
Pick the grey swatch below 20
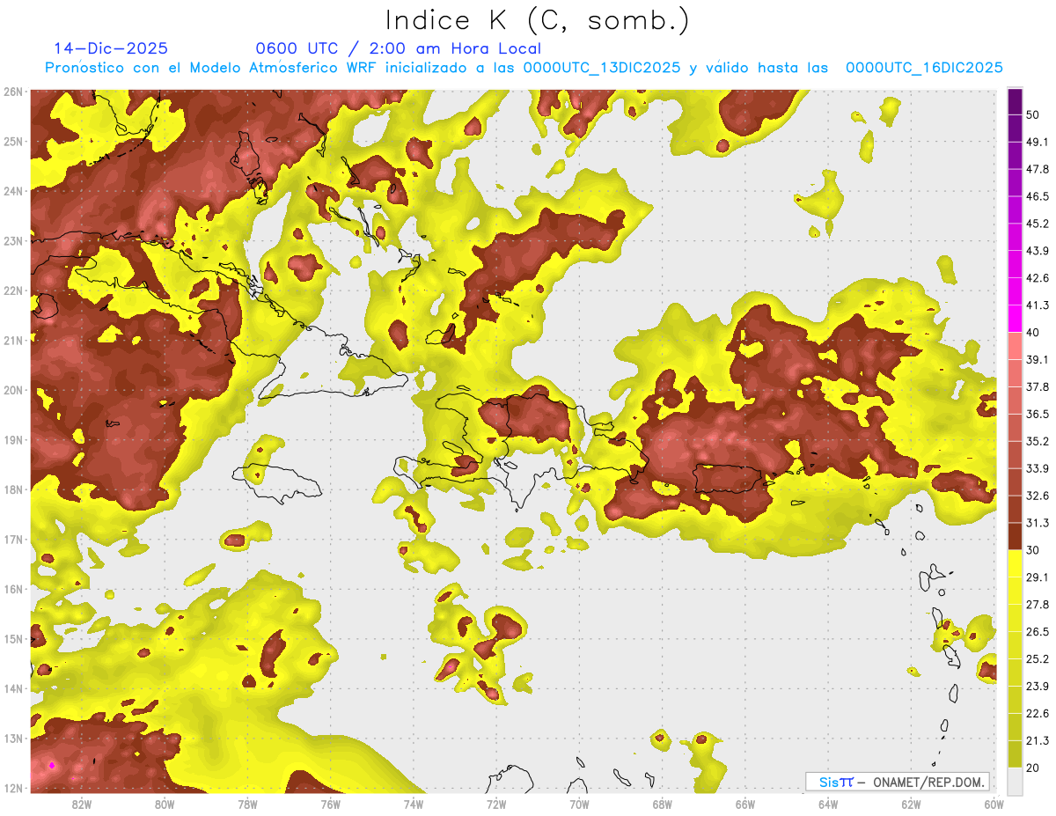pos(1015,780)
